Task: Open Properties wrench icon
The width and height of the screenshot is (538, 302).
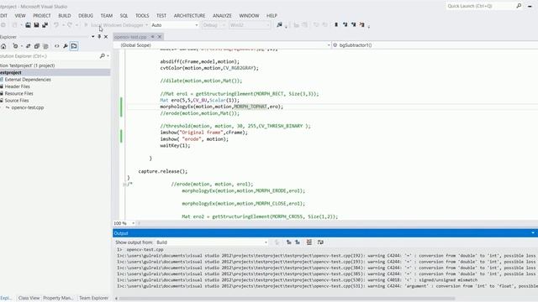Action: pos(66,46)
